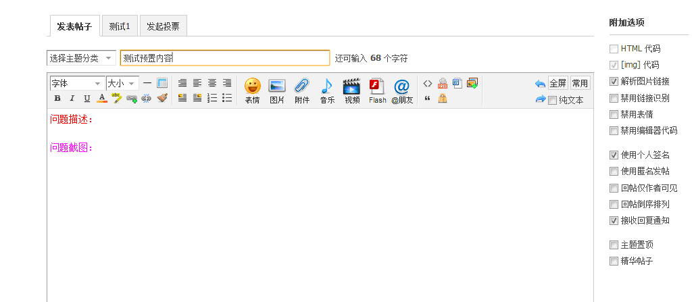Open the 字体 font dropdown
This screenshot has width=694, height=302.
(78, 83)
